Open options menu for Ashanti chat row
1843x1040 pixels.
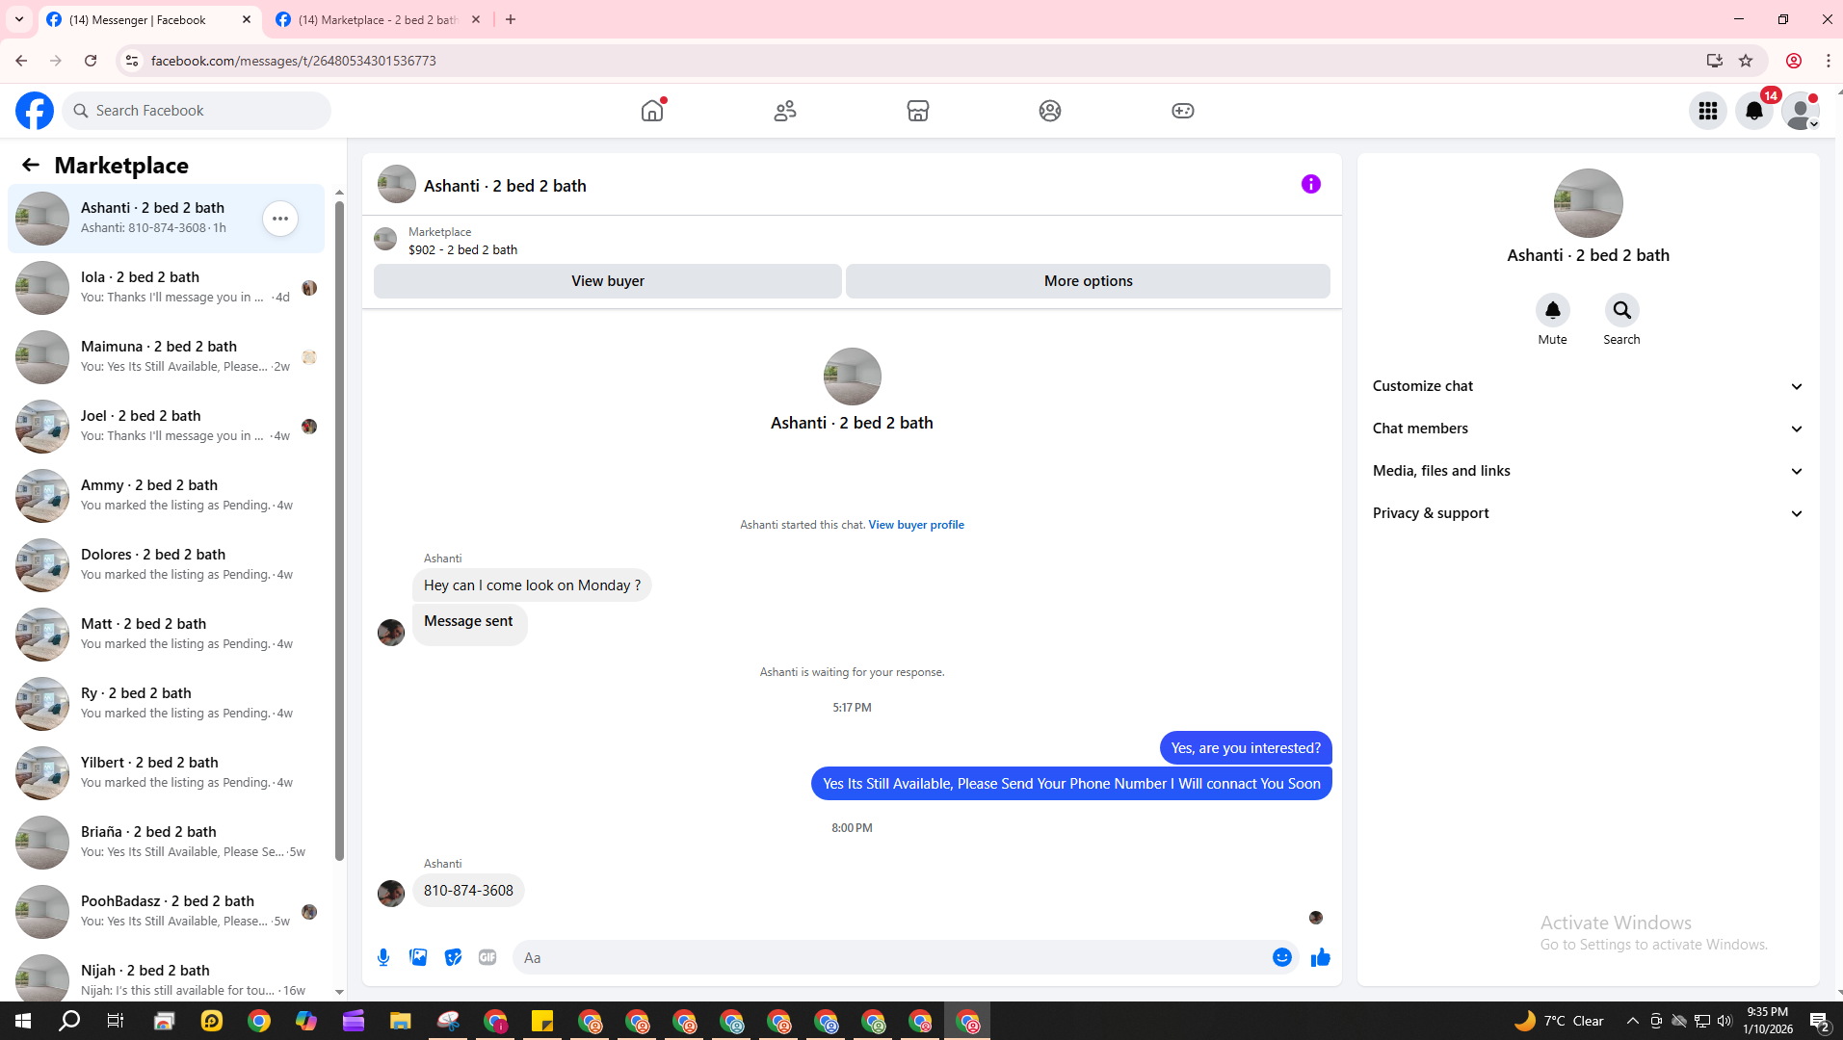tap(280, 219)
